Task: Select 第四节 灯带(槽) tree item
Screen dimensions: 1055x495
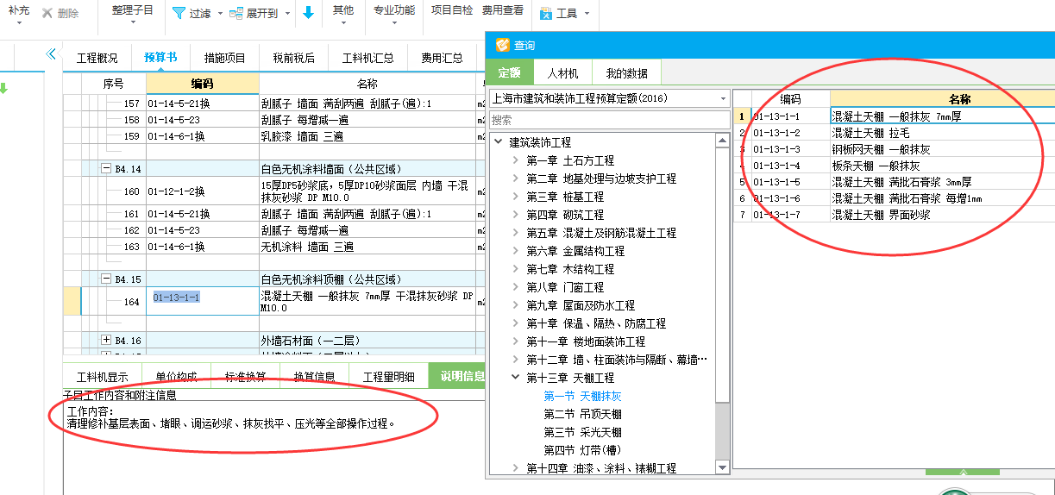Action: 582,450
